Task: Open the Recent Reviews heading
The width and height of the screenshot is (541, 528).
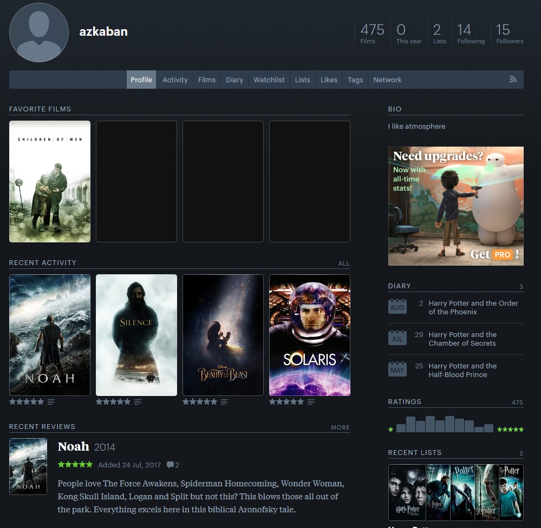Action: 42,427
